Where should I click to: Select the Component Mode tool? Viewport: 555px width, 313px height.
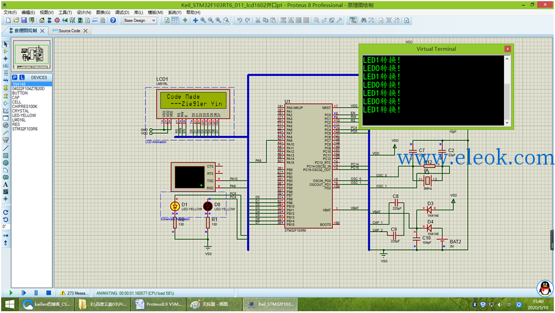pyautogui.click(x=5, y=52)
